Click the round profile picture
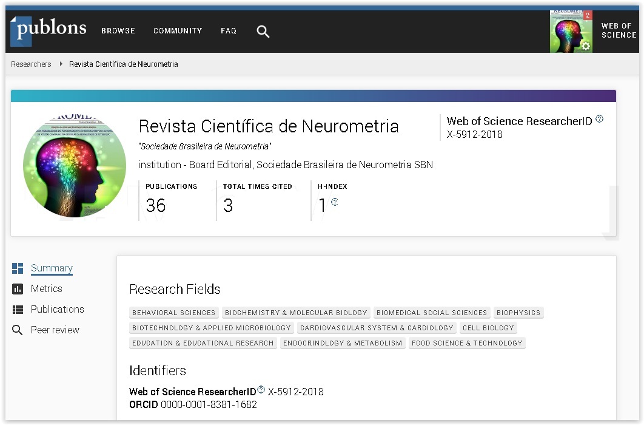 click(x=75, y=166)
